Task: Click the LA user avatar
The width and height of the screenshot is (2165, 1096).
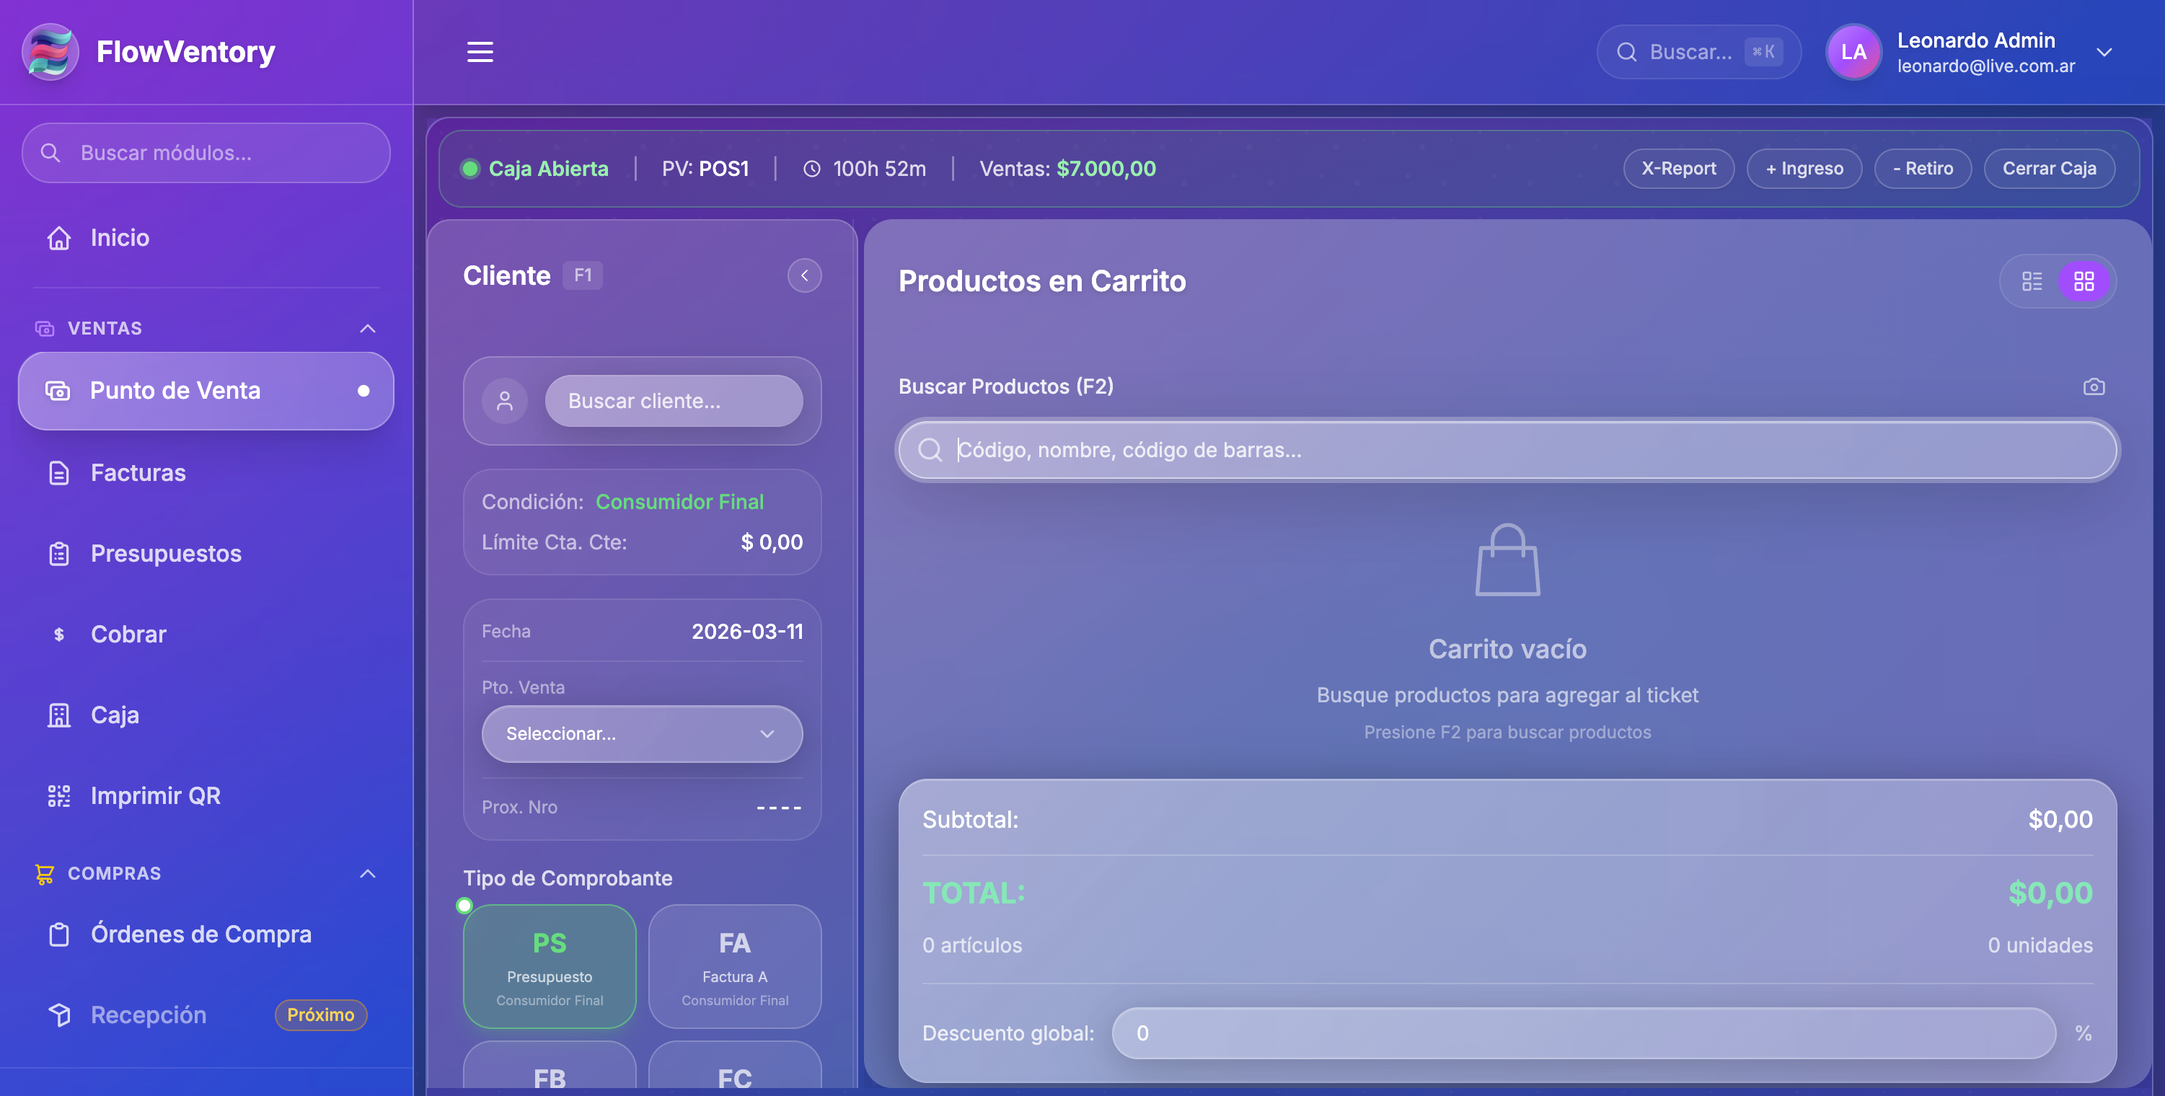Action: pyautogui.click(x=1853, y=52)
